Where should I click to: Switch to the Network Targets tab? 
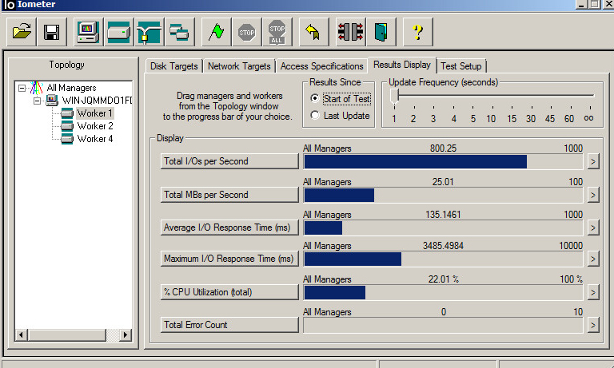point(239,66)
